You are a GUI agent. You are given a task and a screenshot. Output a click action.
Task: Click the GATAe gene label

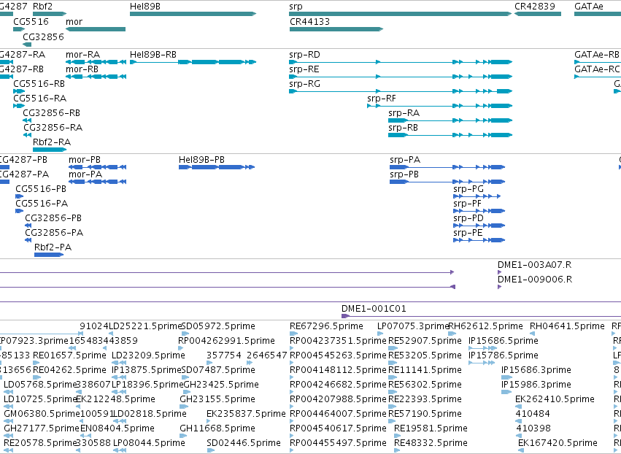(588, 7)
